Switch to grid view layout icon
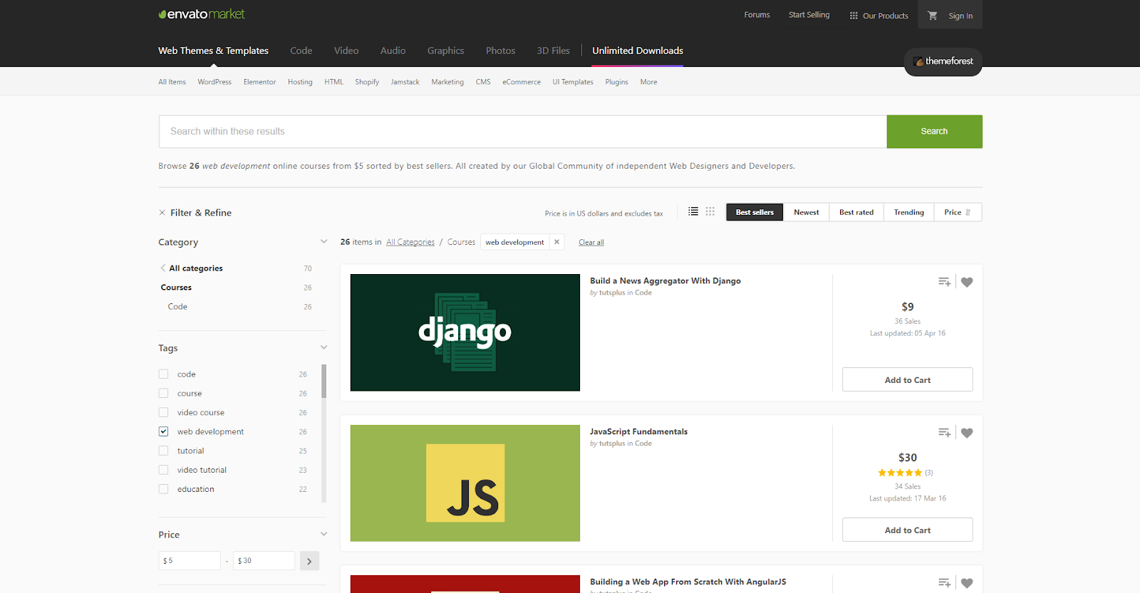Image resolution: width=1140 pixels, height=593 pixels. coord(710,211)
